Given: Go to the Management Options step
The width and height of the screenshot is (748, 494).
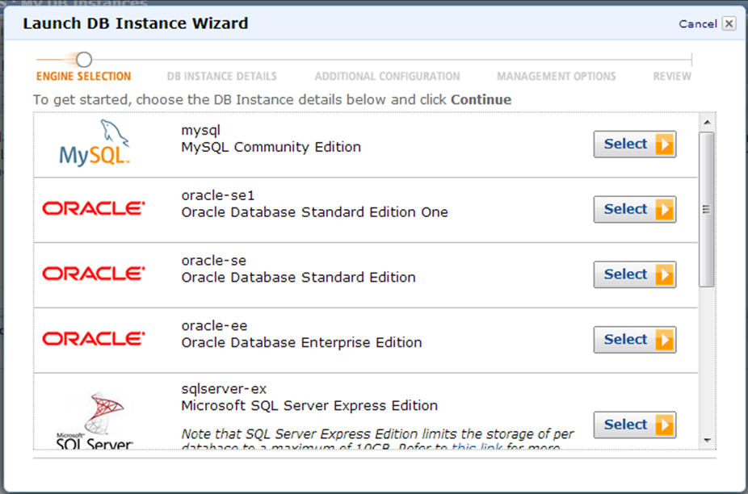Looking at the screenshot, I should pos(557,77).
